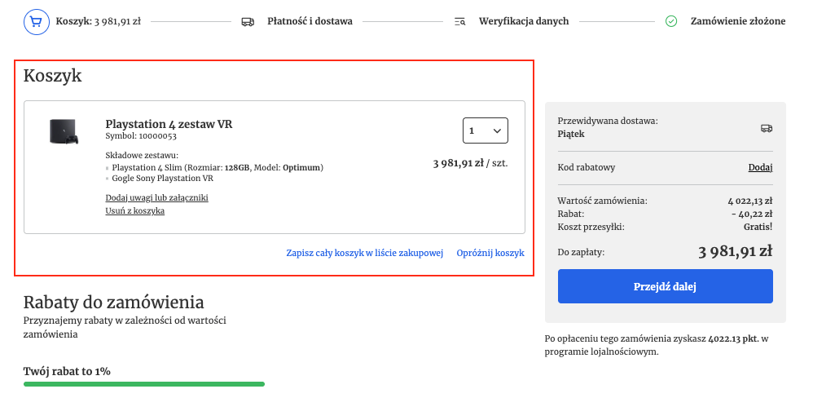Click the Kod rabatowy label
Image resolution: width=813 pixels, height=420 pixels.
point(586,167)
